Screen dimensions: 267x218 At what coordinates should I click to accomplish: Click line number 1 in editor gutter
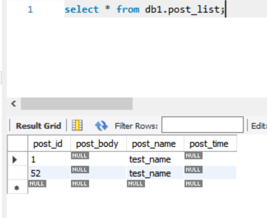click(x=30, y=9)
